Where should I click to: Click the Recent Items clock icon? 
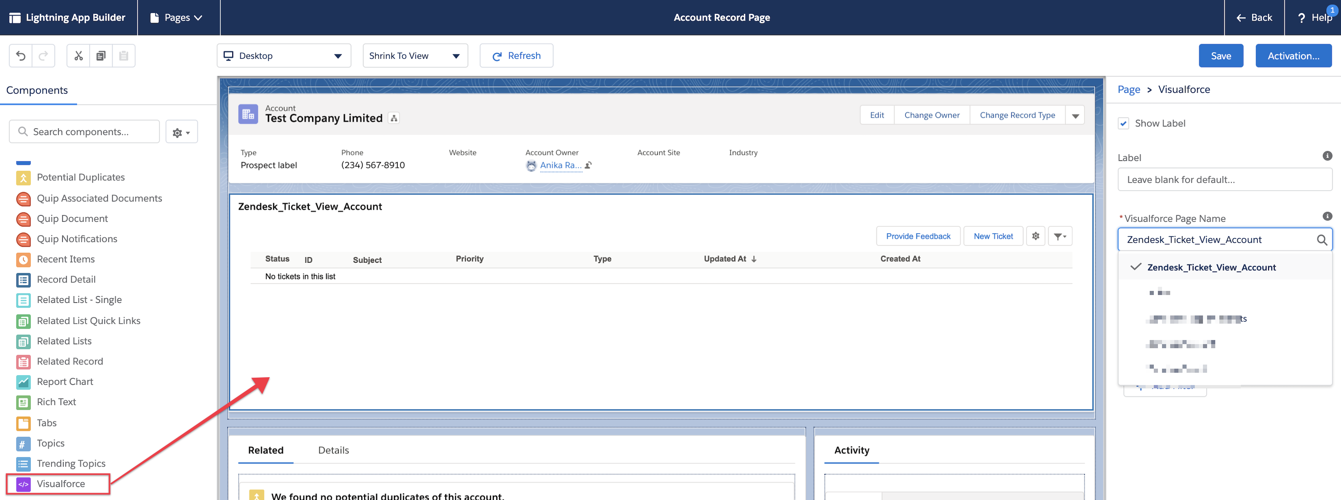click(23, 260)
